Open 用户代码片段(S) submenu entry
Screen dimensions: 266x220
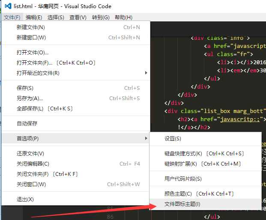coord(206,179)
